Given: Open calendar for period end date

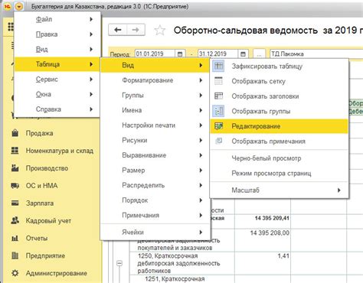Looking at the screenshot, I should pos(243,54).
